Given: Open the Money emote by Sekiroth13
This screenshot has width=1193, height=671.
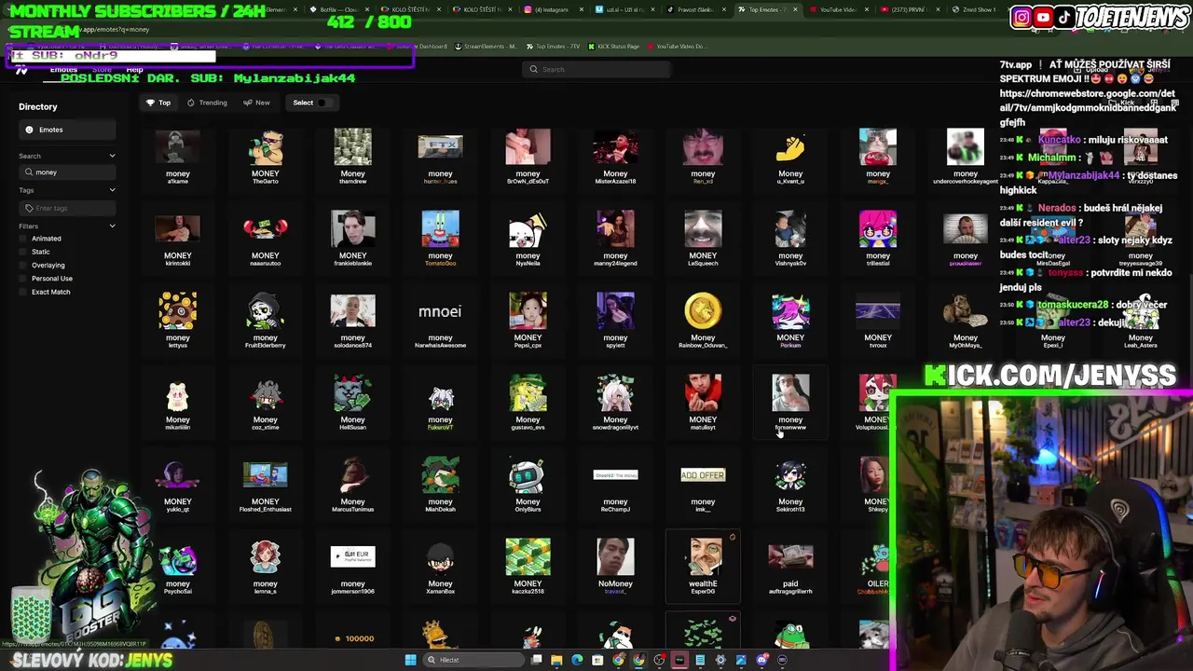Looking at the screenshot, I should 790,484.
